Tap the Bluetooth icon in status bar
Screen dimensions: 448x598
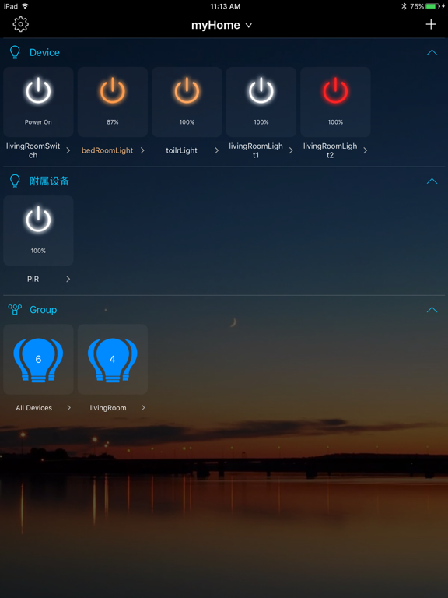pyautogui.click(x=404, y=6)
